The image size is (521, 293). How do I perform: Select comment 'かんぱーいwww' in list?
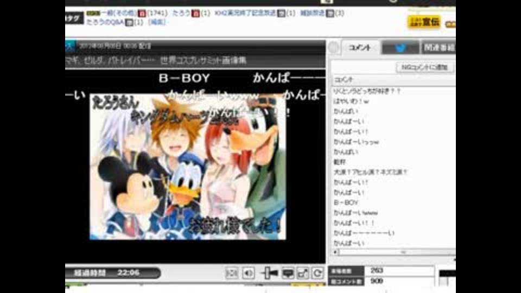[355, 213]
